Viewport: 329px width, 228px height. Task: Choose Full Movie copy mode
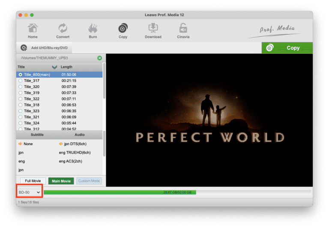[x=33, y=181]
